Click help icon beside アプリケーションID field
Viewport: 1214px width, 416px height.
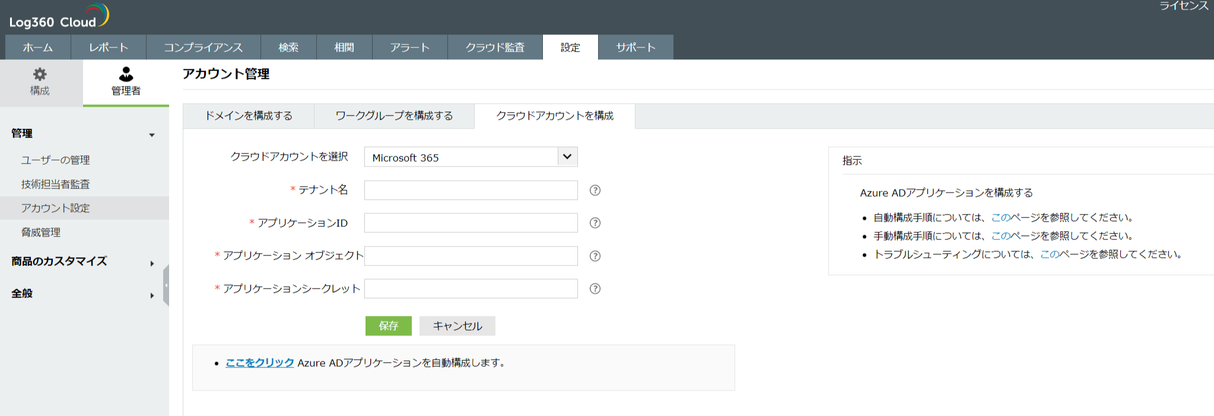coord(595,223)
